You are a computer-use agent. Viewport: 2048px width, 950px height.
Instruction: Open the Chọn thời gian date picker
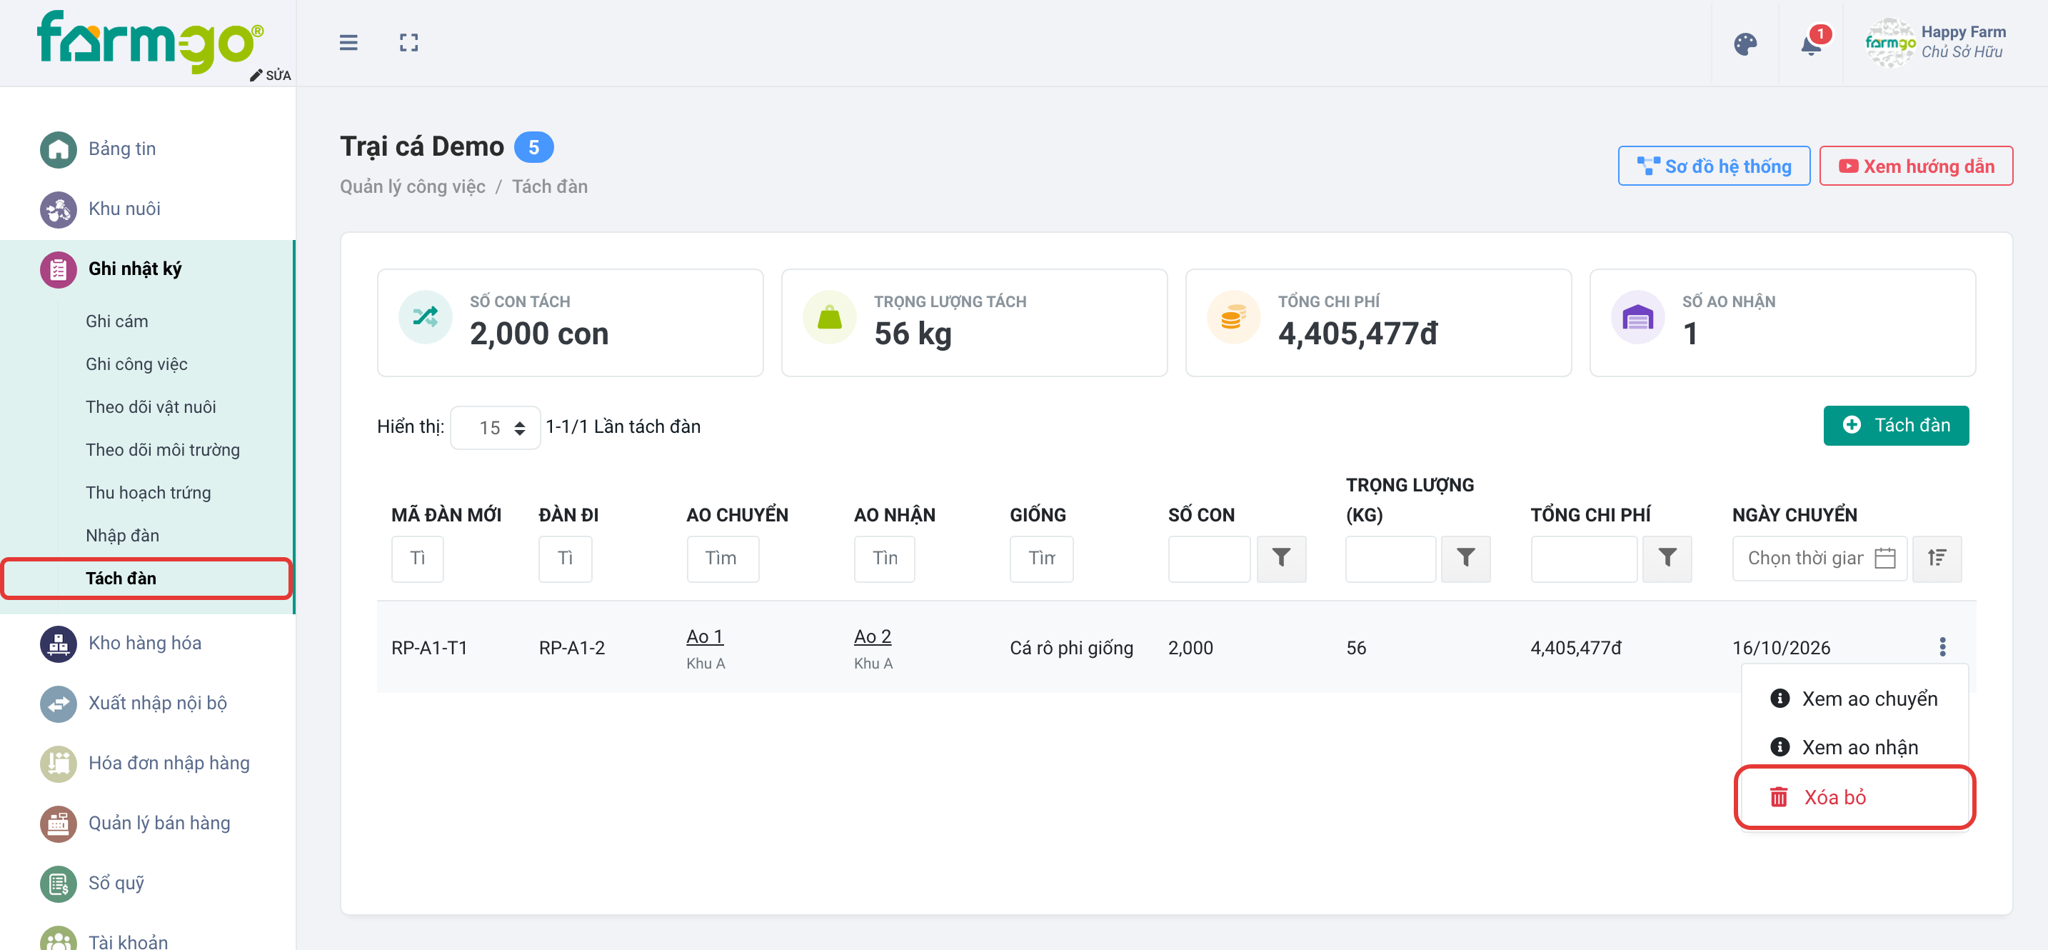point(1819,558)
